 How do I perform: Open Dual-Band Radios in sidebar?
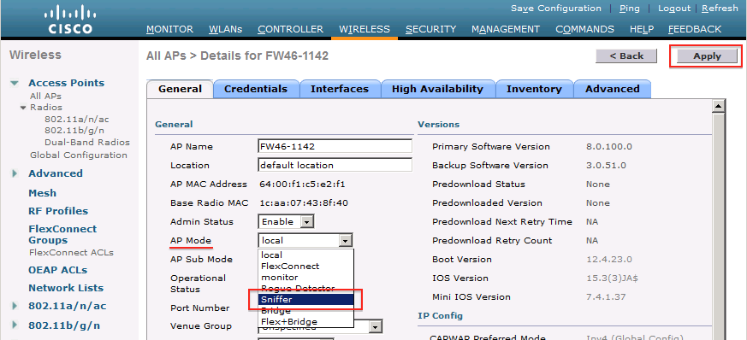86,142
